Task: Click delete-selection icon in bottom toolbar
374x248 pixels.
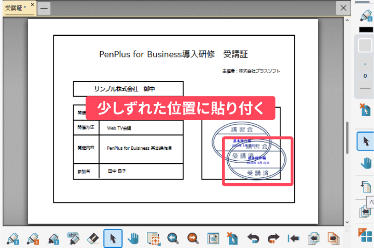Action: tap(233, 238)
